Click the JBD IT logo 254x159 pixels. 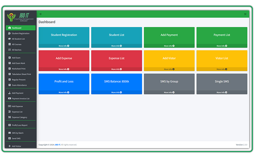(21, 17)
